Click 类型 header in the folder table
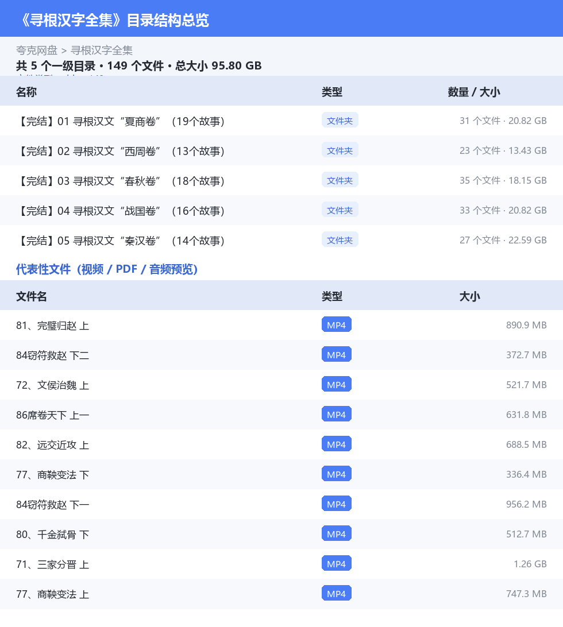 pos(332,92)
